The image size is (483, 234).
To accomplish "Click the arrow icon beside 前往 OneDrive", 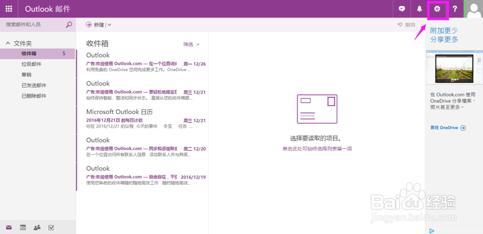I will 463,128.
